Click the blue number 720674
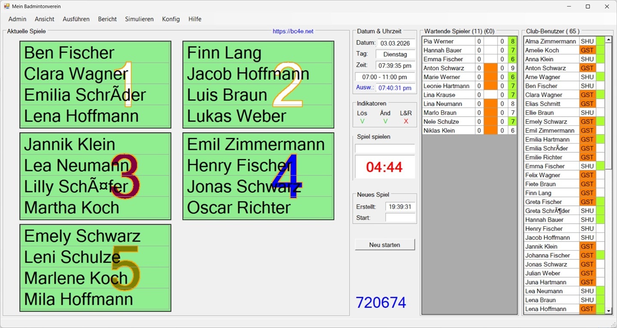Image resolution: width=617 pixels, height=328 pixels. (381, 303)
